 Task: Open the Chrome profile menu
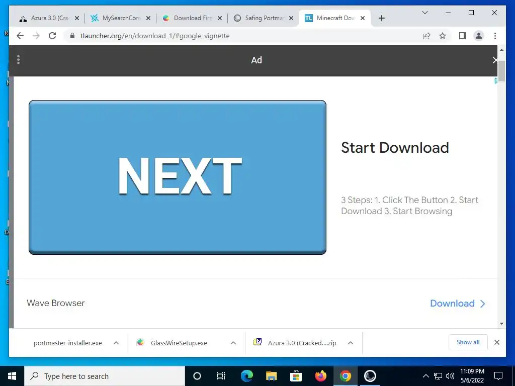coord(479,36)
